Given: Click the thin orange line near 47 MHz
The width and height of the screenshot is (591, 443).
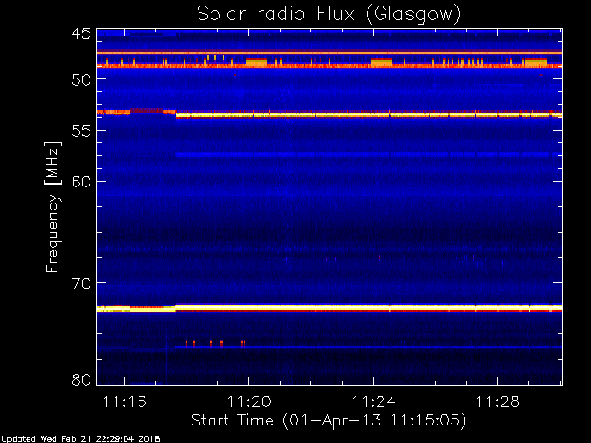Looking at the screenshot, I should point(330,53).
